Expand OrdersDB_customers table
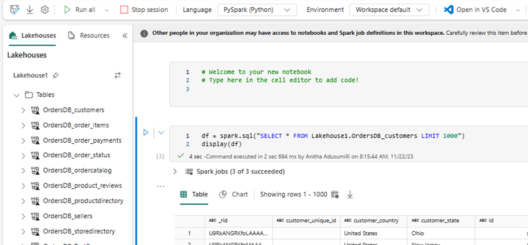The width and height of the screenshot is (528, 245). pos(23,110)
